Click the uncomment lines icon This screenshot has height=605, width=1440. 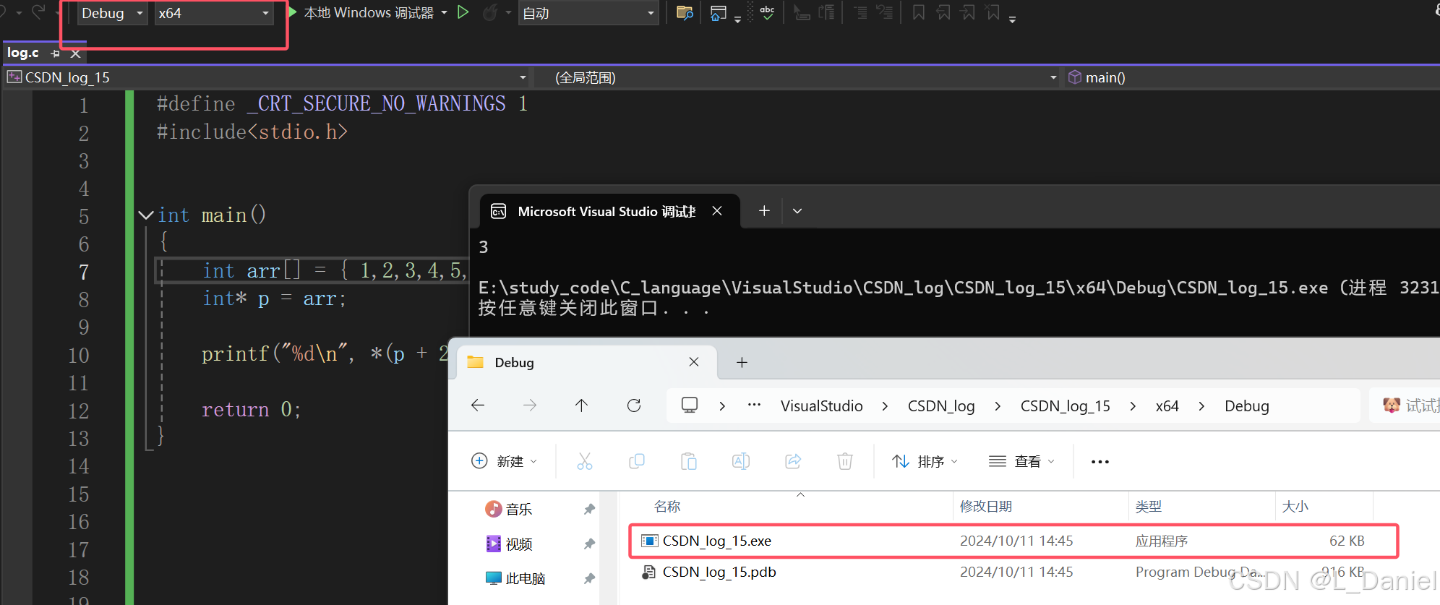[x=885, y=13]
